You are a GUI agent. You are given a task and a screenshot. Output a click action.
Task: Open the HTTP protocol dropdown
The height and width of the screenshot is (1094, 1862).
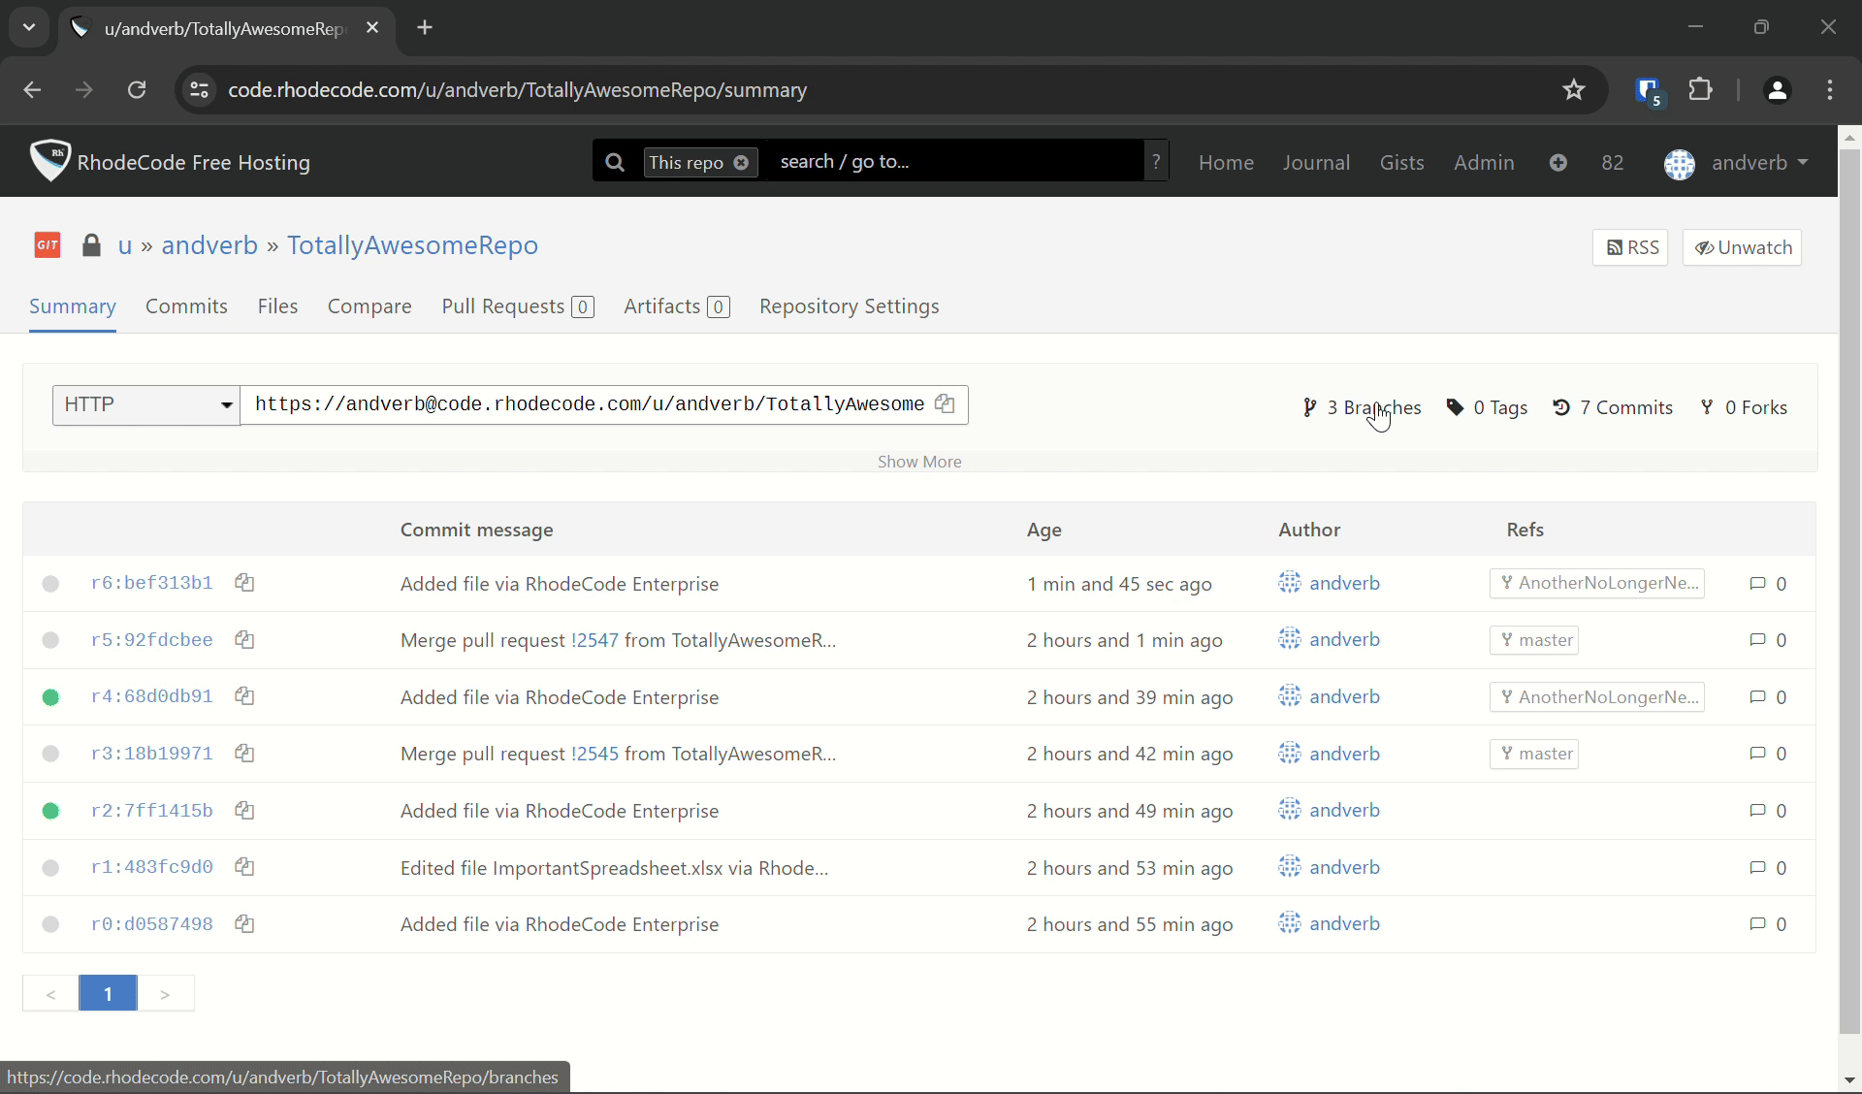(146, 404)
